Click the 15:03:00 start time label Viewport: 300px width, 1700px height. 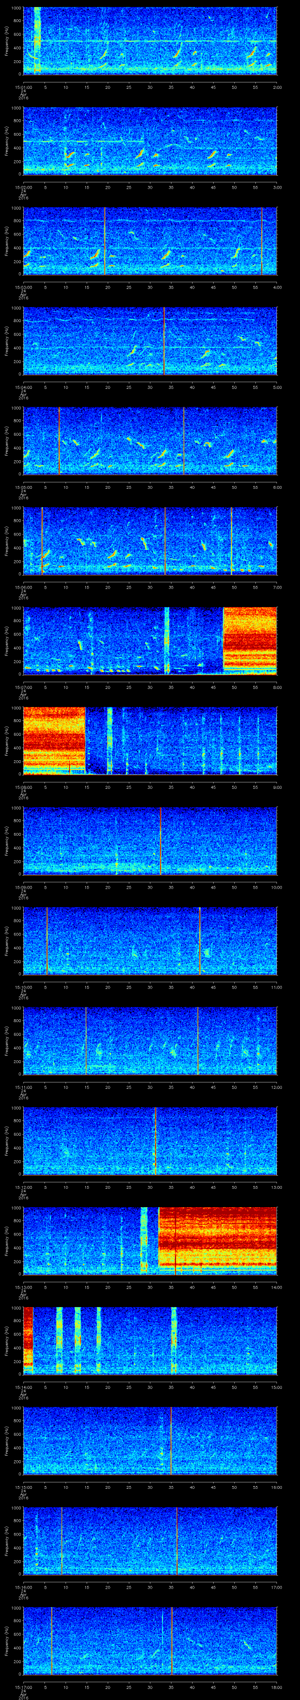click(23, 287)
